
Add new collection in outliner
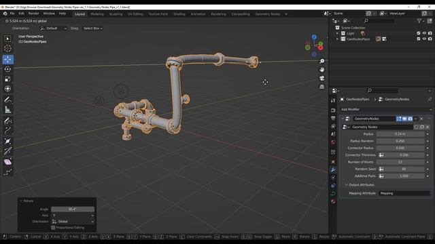430,21
